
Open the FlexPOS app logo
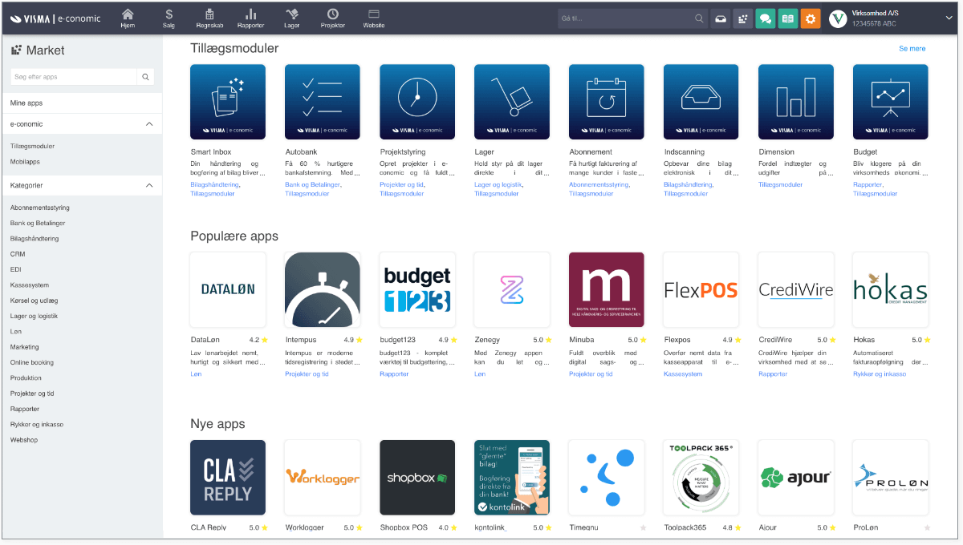[x=701, y=290]
